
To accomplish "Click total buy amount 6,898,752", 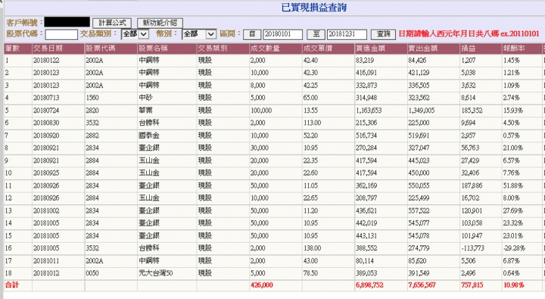I will (369, 285).
